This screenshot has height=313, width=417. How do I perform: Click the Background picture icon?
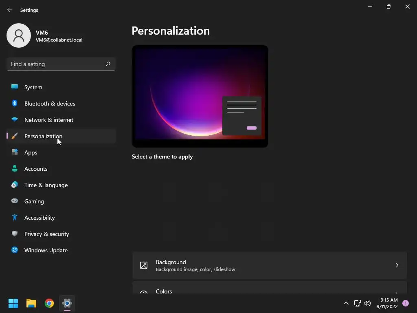click(144, 265)
